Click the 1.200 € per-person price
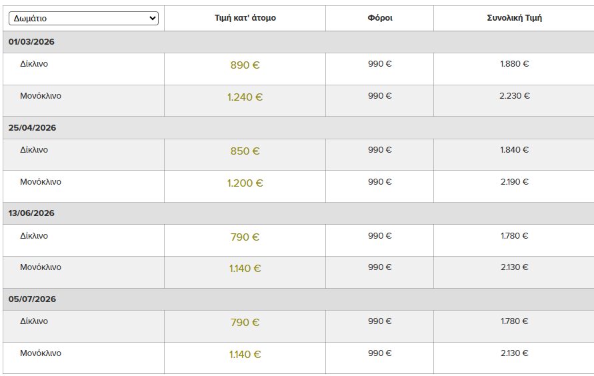The height and width of the screenshot is (376, 594). click(x=245, y=183)
